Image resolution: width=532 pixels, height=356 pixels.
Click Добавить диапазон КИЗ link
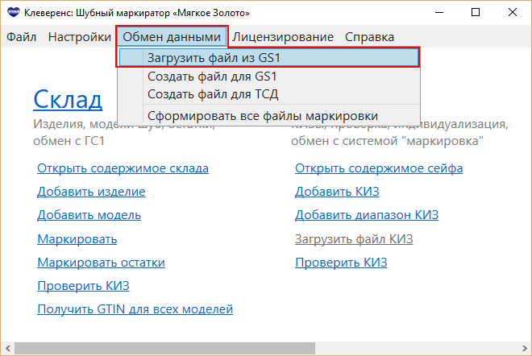click(367, 215)
